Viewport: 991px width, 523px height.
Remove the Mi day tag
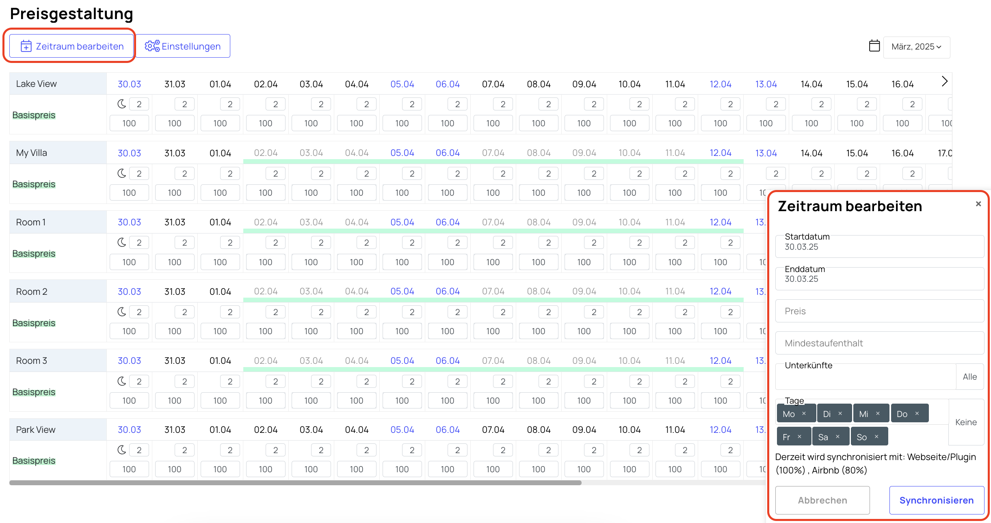point(878,413)
